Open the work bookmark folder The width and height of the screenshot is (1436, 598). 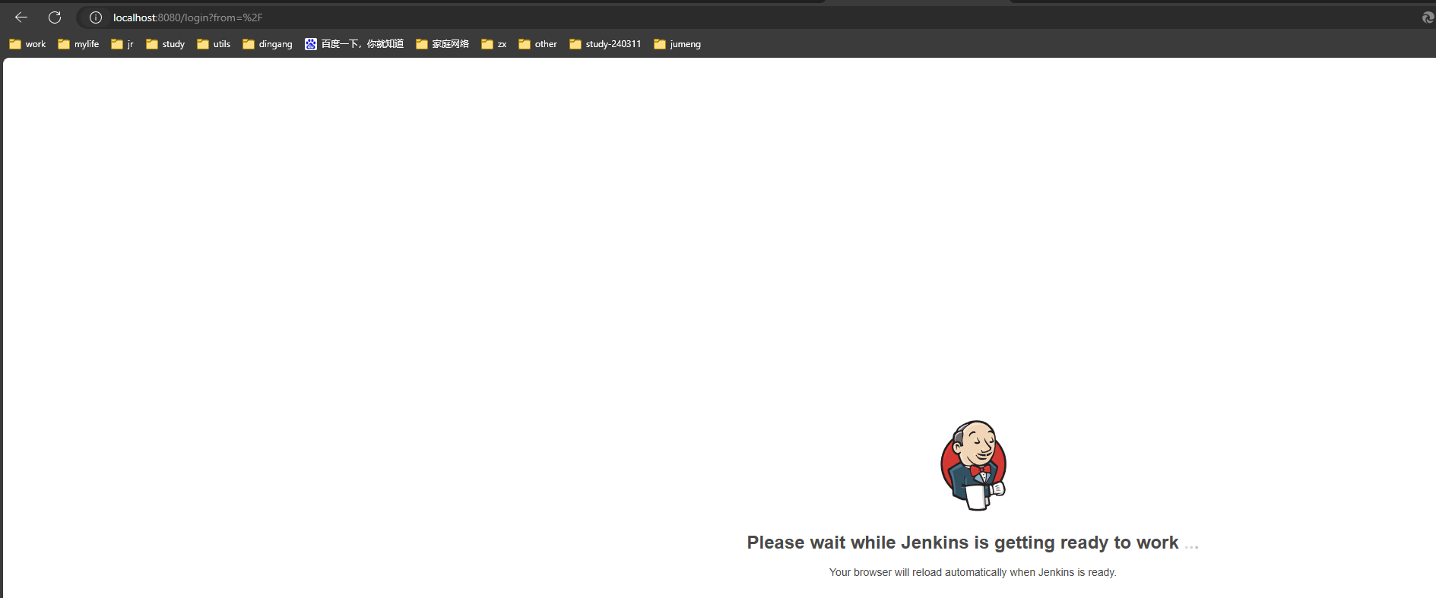point(27,44)
